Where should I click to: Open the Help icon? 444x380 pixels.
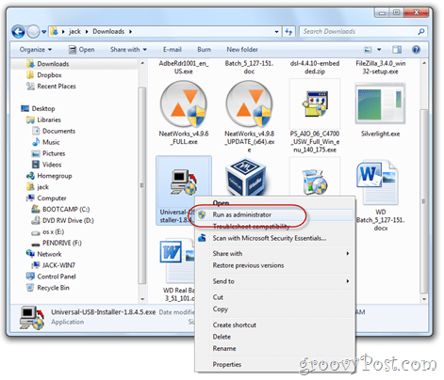click(x=416, y=50)
